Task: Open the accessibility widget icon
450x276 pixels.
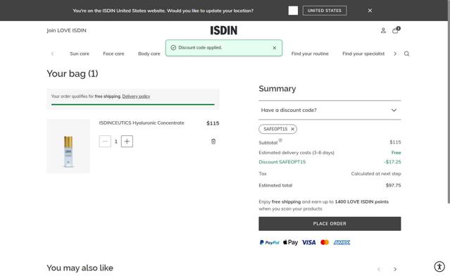Action: pyautogui.click(x=439, y=266)
